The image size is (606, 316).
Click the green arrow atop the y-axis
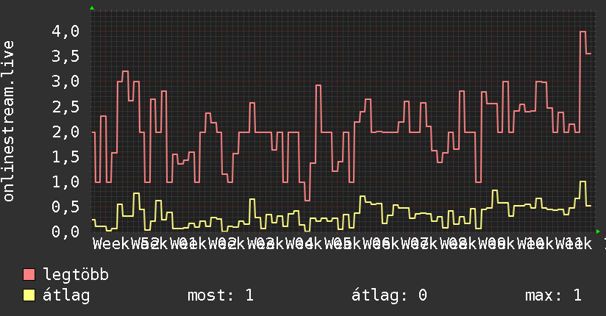[92, 8]
